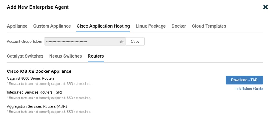Select the Cisco Application Hosting tab
Viewport: 269px width, 115px height.
(x=103, y=26)
